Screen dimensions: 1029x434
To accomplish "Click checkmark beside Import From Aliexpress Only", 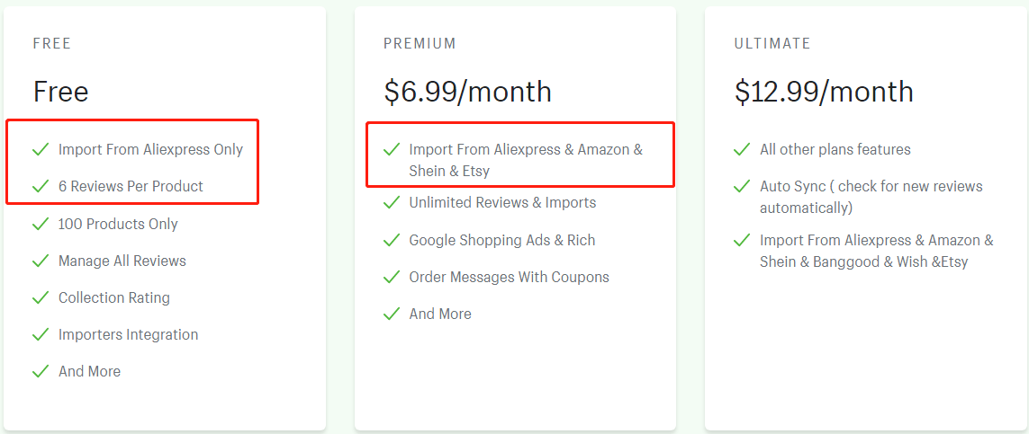I will pyautogui.click(x=41, y=150).
